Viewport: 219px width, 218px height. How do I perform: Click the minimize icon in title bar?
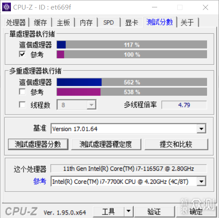[155, 7]
